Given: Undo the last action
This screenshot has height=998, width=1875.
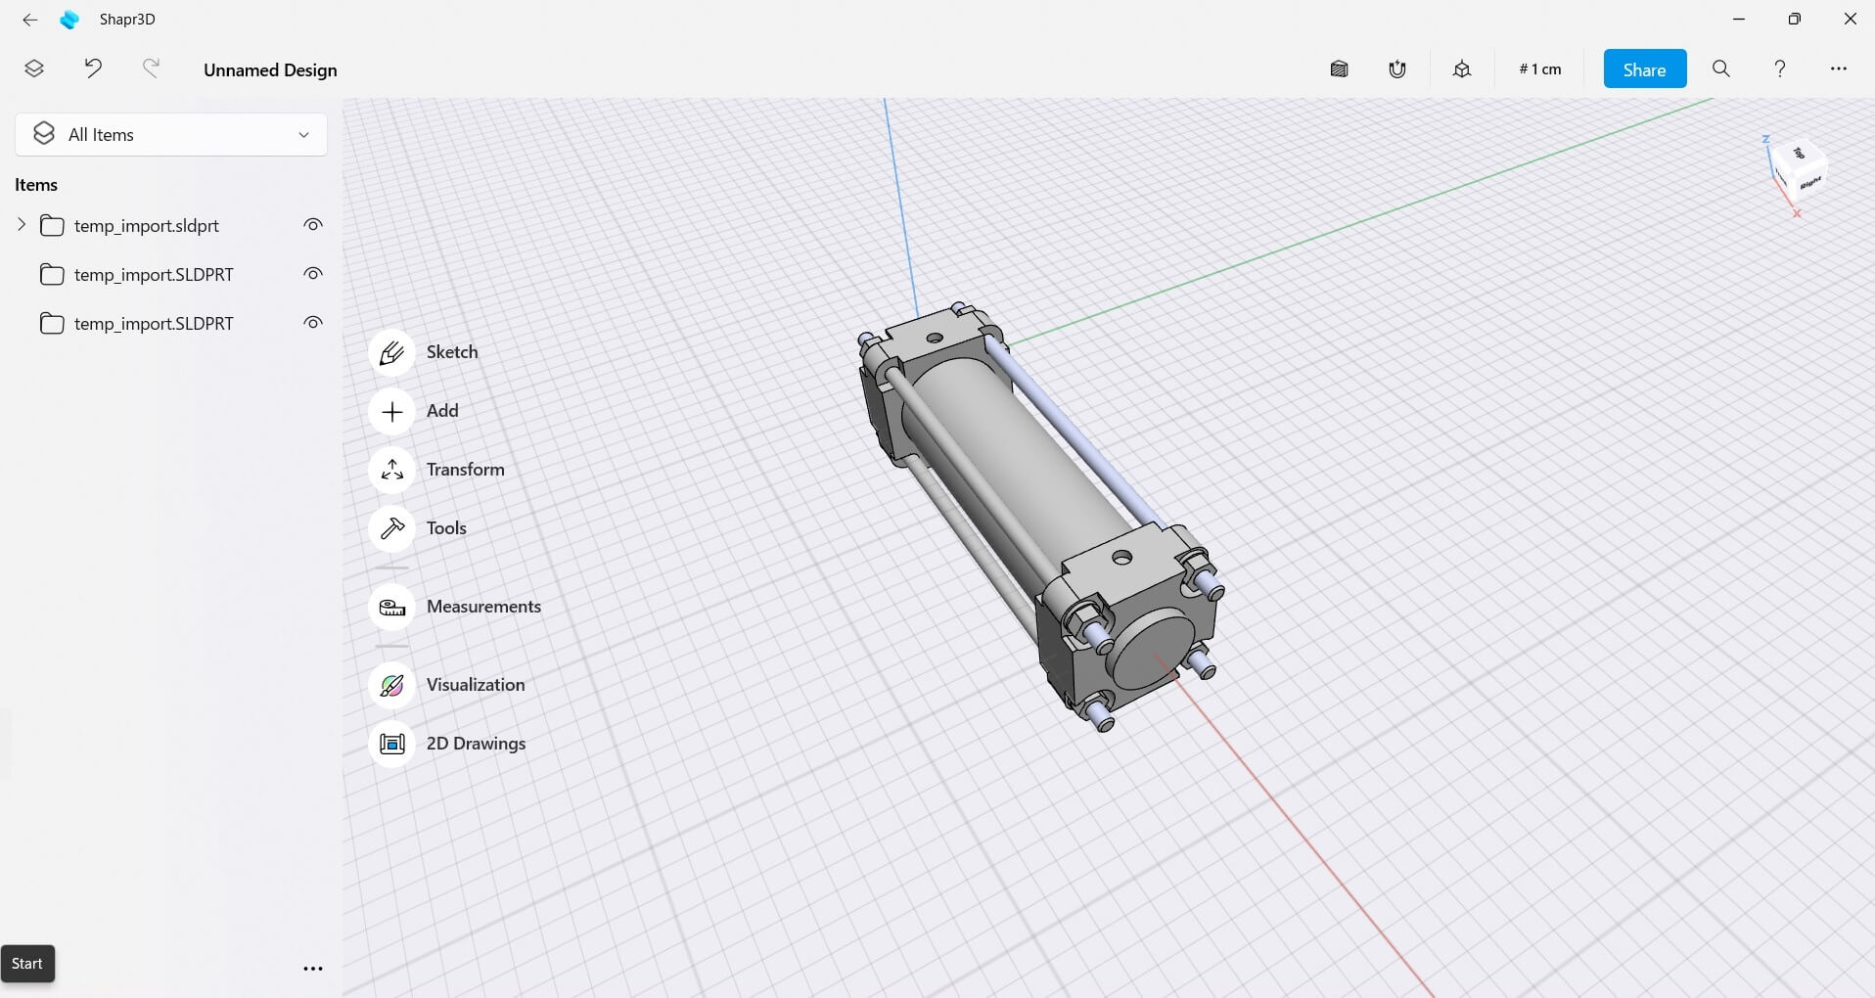Looking at the screenshot, I should 93,68.
